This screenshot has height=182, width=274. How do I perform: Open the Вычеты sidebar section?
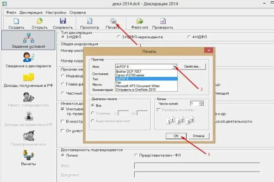(x=28, y=158)
